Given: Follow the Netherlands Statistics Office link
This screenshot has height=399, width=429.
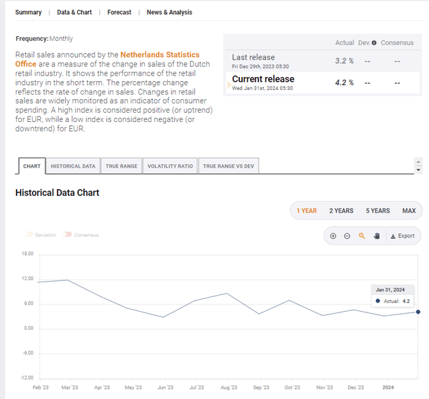Looking at the screenshot, I should click(160, 55).
